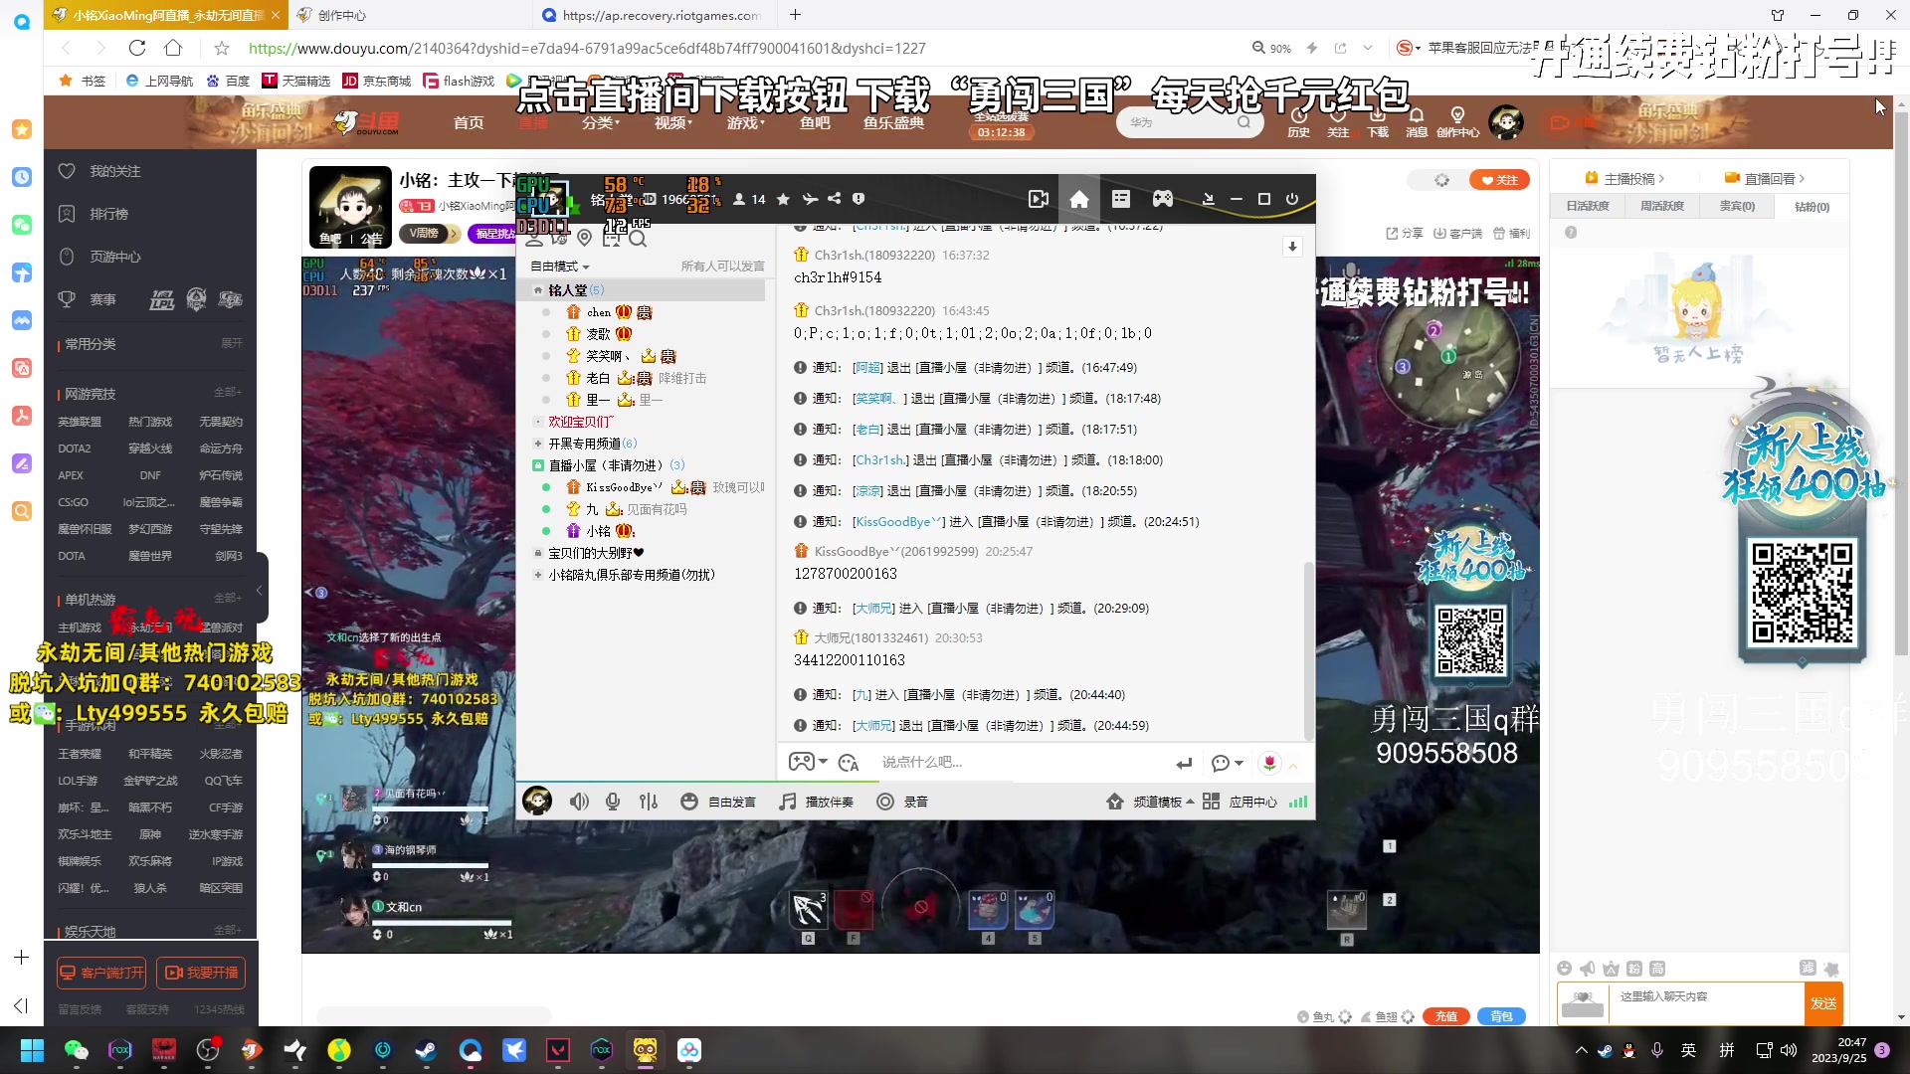Toggle 播放伴奏 accompaniment playback
Image resolution: width=1910 pixels, height=1074 pixels.
coord(817,802)
